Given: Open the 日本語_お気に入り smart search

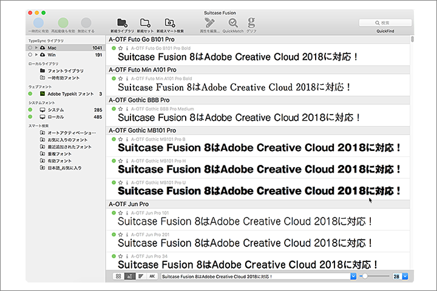Looking at the screenshot, I should pyautogui.click(x=64, y=168).
